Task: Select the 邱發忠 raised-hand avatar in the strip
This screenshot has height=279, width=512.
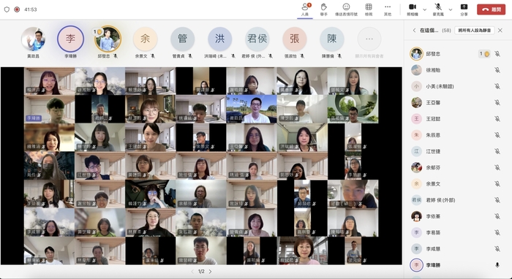Action: click(x=108, y=39)
